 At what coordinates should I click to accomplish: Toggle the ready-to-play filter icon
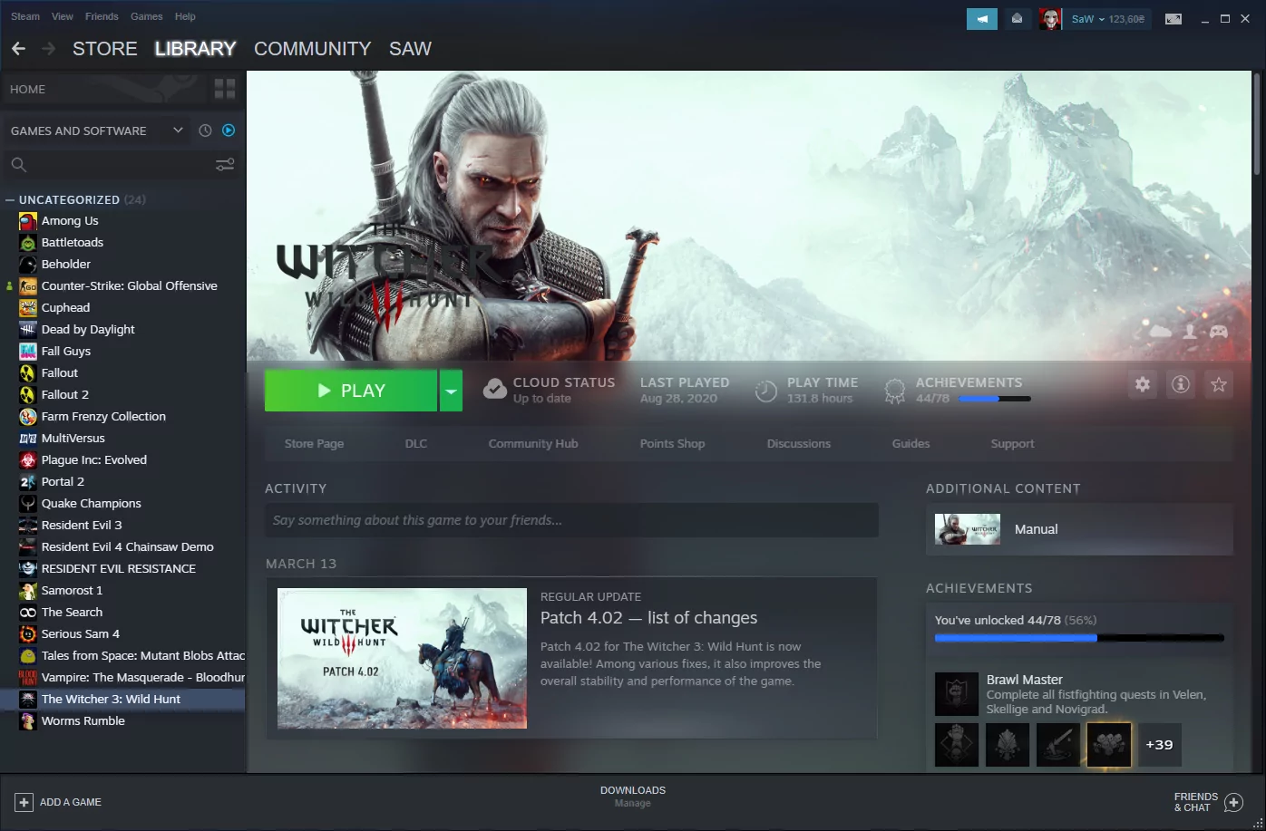[229, 130]
